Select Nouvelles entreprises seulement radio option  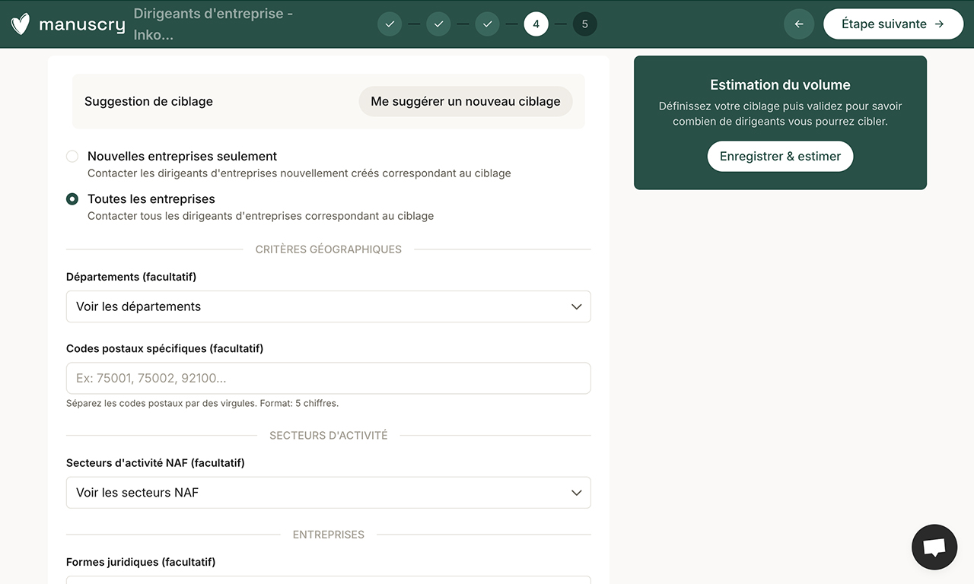(x=72, y=157)
